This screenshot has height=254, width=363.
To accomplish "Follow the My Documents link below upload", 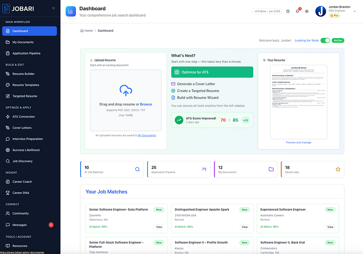I will (x=147, y=135).
